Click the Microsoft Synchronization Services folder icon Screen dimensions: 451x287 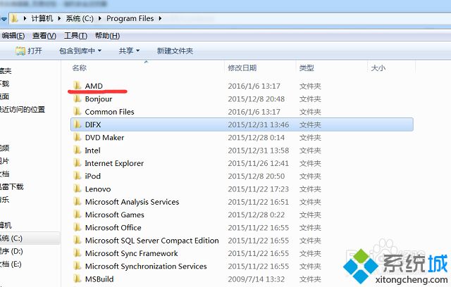[x=77, y=266]
